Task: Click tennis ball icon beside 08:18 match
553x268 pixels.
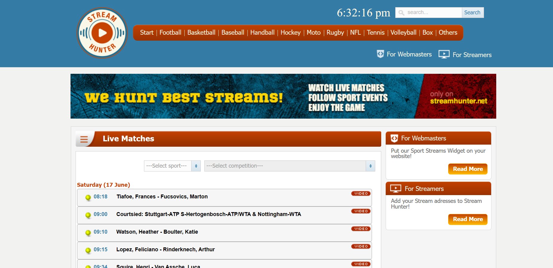Action: pyautogui.click(x=88, y=197)
